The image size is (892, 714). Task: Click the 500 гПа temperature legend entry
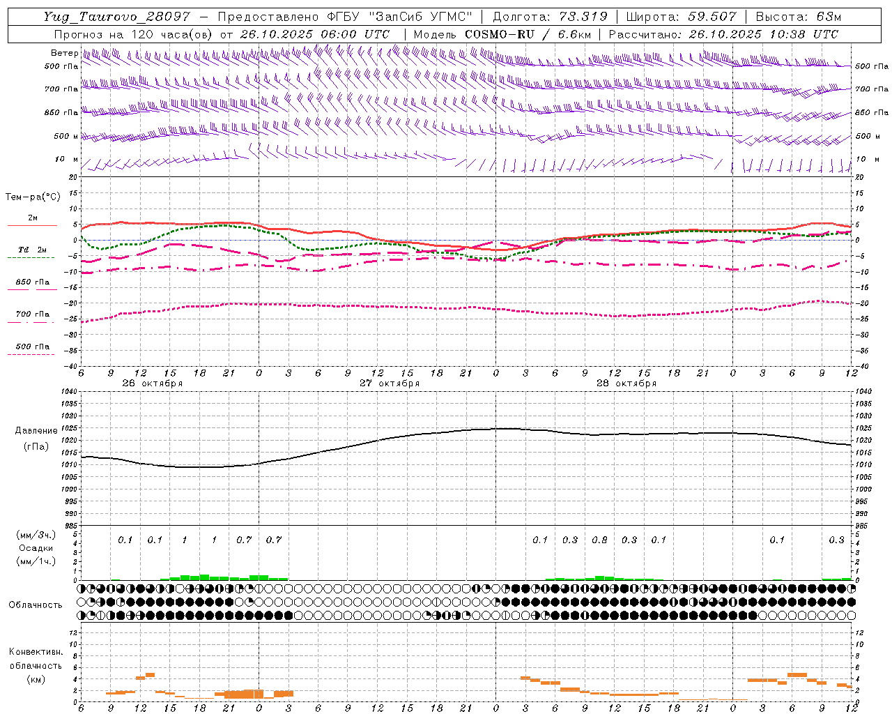coord(33,347)
